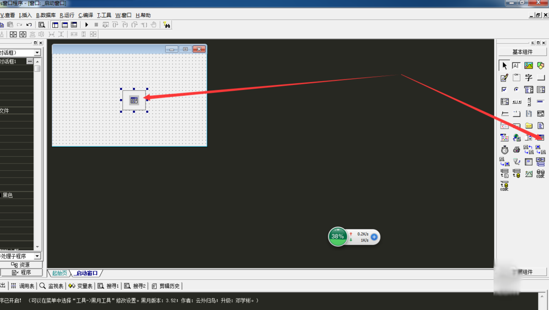Pick the chart graph component icon
The image size is (549, 310).
click(x=528, y=174)
